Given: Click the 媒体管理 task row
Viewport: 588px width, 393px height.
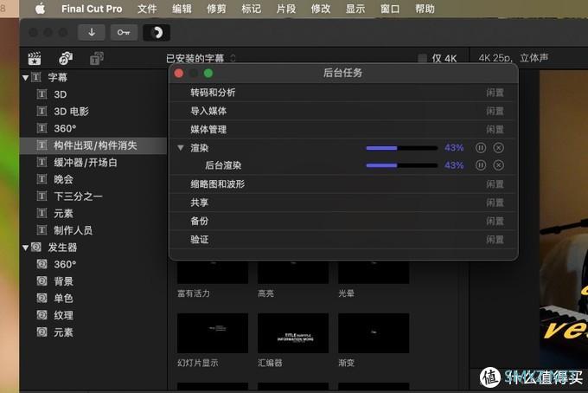Looking at the screenshot, I should pyautogui.click(x=343, y=130).
